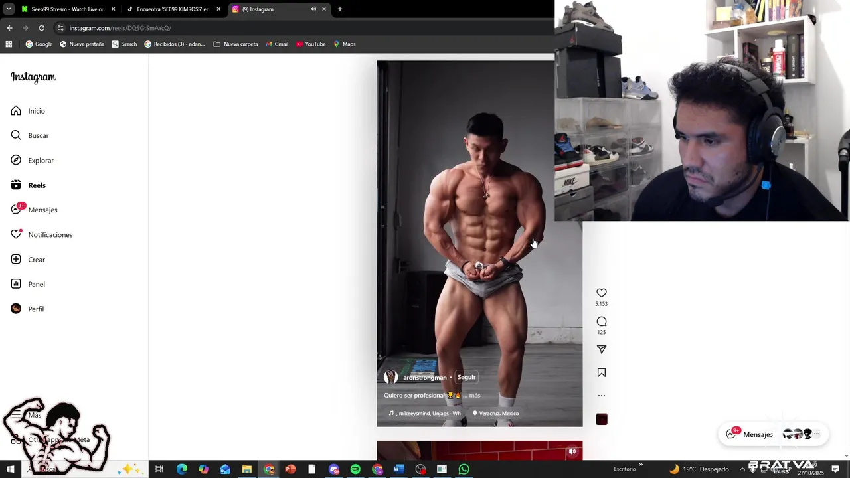850x478 pixels.
Task: Open Nueva pestaña bookmark
Action: click(x=82, y=44)
